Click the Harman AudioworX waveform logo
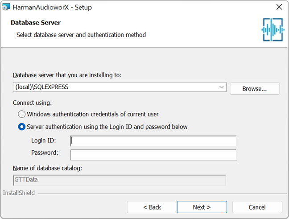 pyautogui.click(x=273, y=29)
